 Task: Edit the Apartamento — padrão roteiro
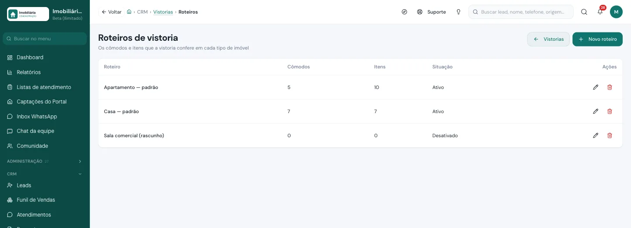[x=596, y=87]
